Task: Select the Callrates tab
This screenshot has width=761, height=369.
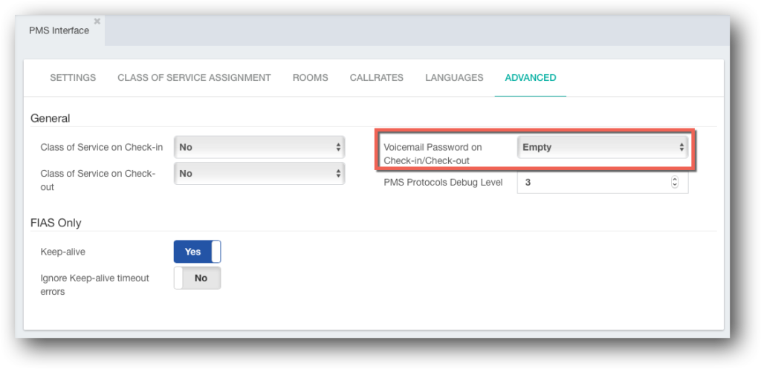Action: pos(377,77)
